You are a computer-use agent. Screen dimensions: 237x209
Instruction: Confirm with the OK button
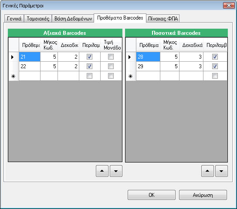[152, 195]
